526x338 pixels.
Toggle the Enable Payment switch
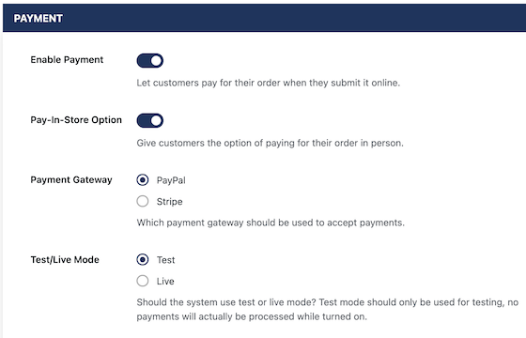pos(150,61)
